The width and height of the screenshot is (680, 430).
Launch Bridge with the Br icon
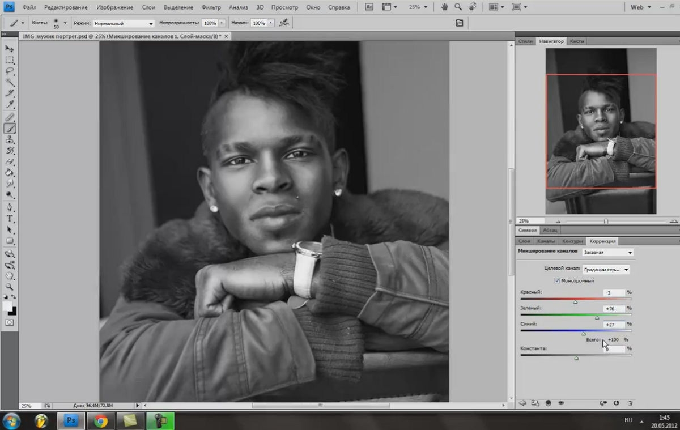point(369,7)
